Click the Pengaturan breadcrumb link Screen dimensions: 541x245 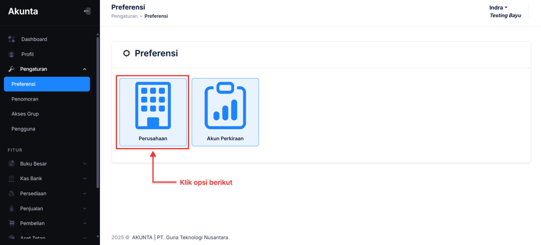(x=124, y=16)
